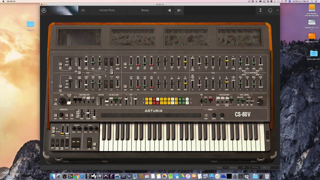The height and width of the screenshot is (180, 320).
Task: Adjust Chorus Depth knob
Action: tap(79, 128)
